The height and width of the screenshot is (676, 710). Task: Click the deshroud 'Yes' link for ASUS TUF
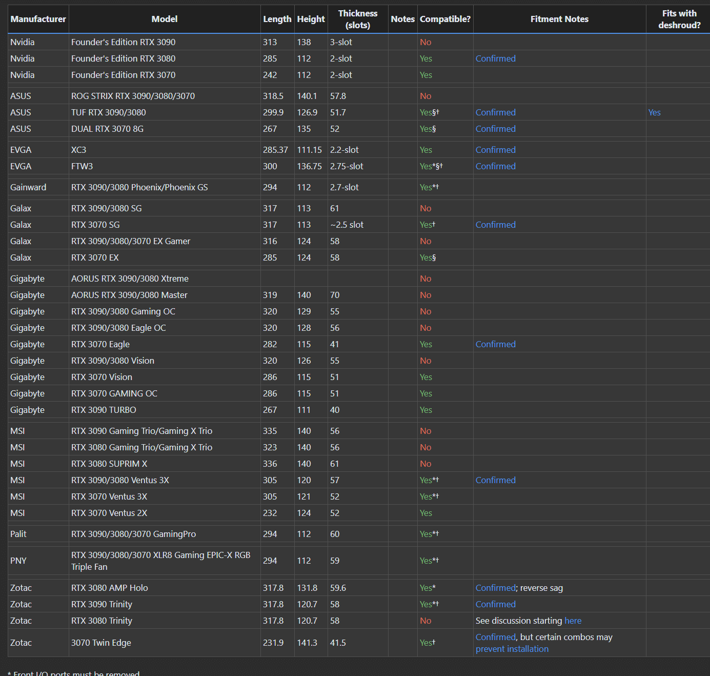coord(654,112)
